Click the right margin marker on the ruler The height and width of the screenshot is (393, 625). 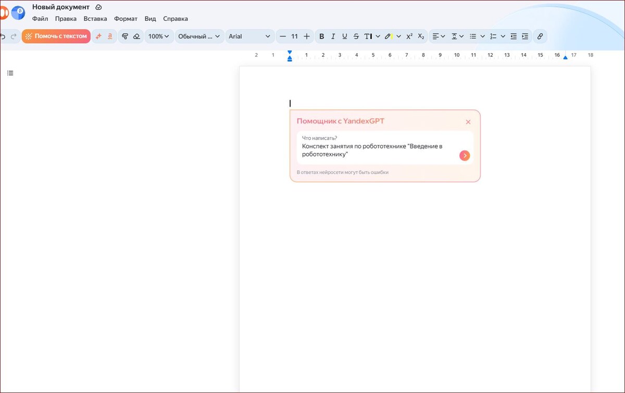click(565, 57)
